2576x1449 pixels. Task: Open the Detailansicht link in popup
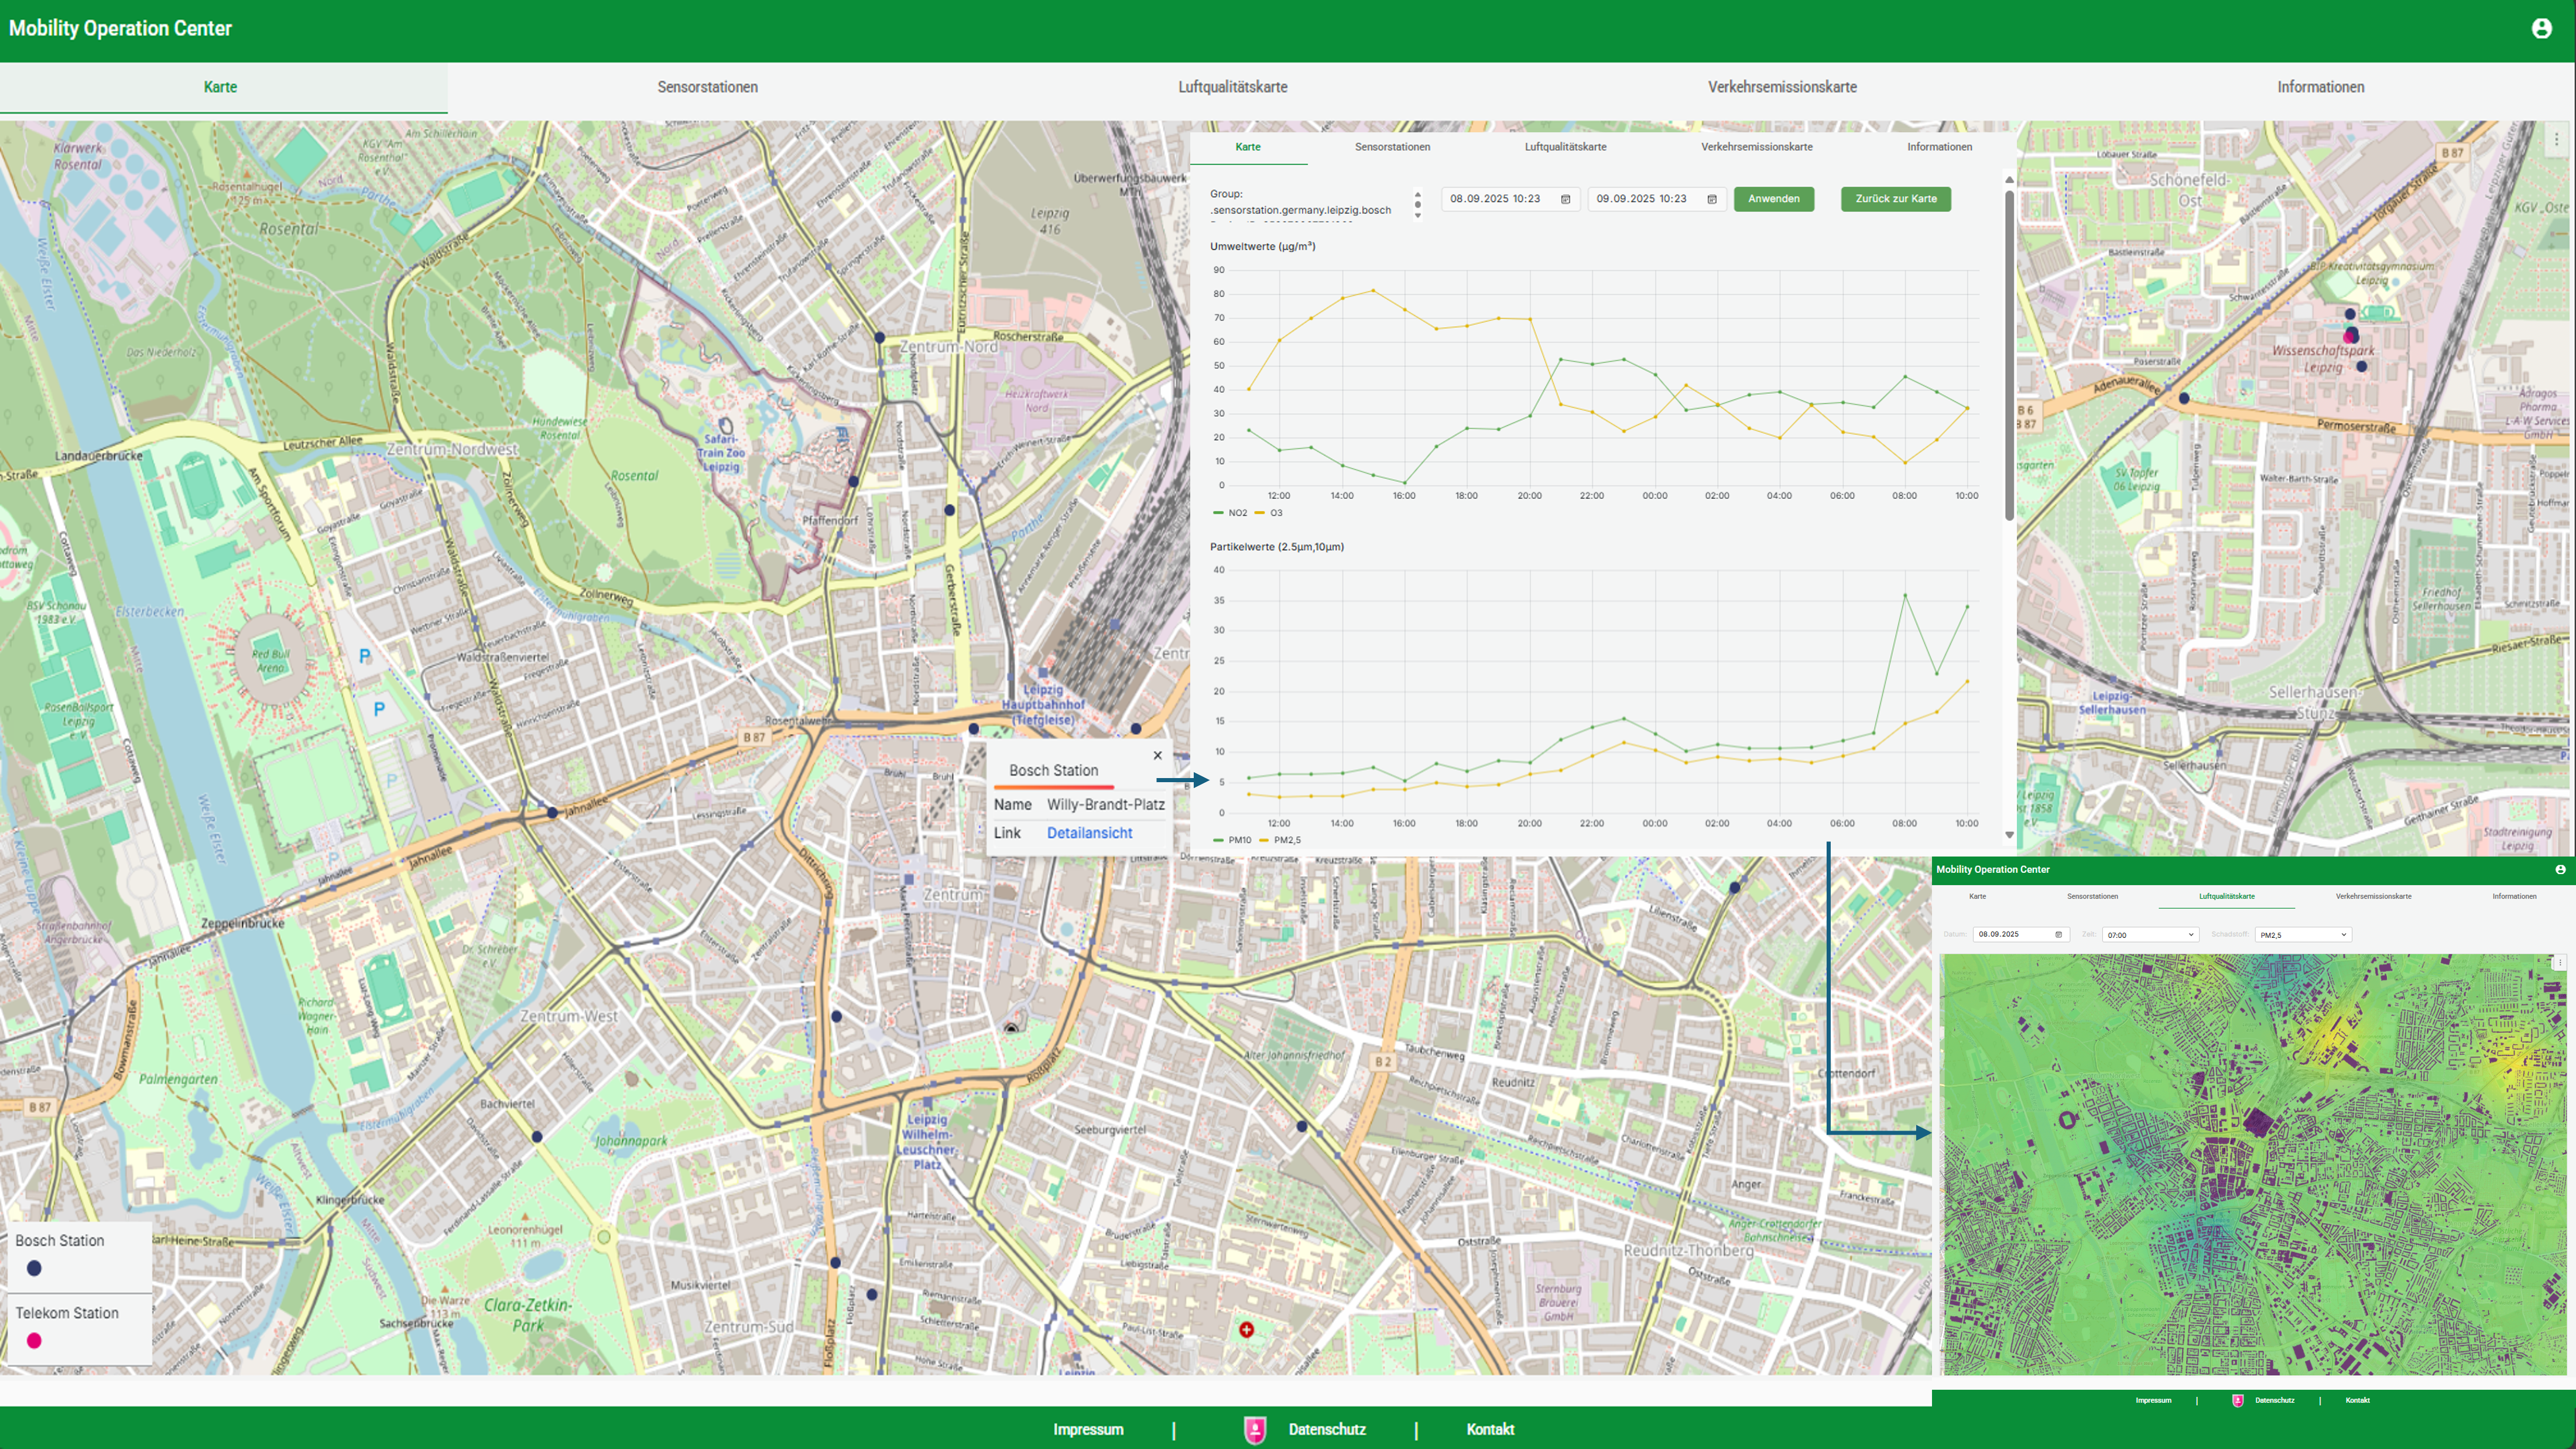[1089, 833]
